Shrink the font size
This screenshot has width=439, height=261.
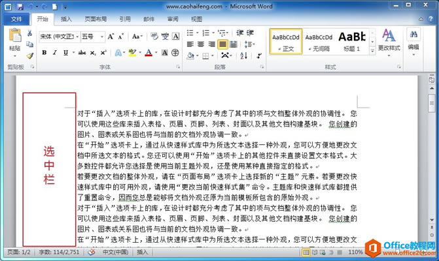click(121, 37)
